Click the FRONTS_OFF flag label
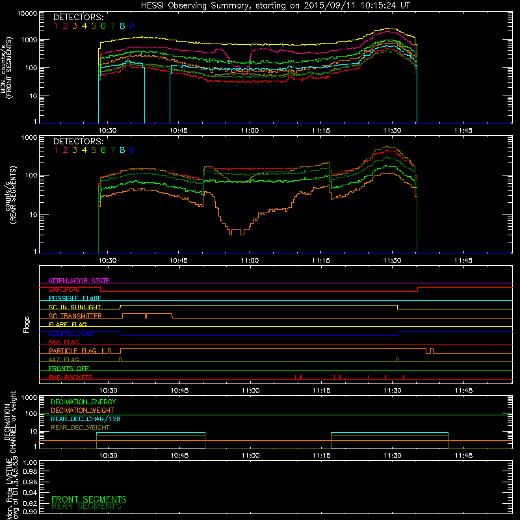 [69, 368]
